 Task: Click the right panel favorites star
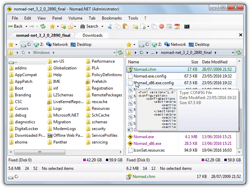129,44
